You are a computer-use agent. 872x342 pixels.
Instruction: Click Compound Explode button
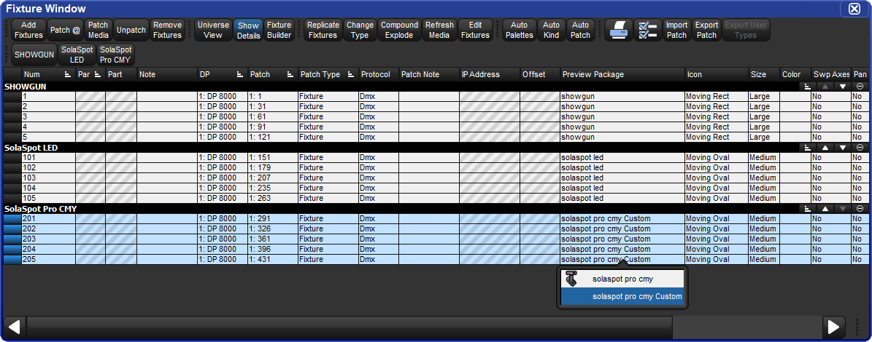[399, 31]
